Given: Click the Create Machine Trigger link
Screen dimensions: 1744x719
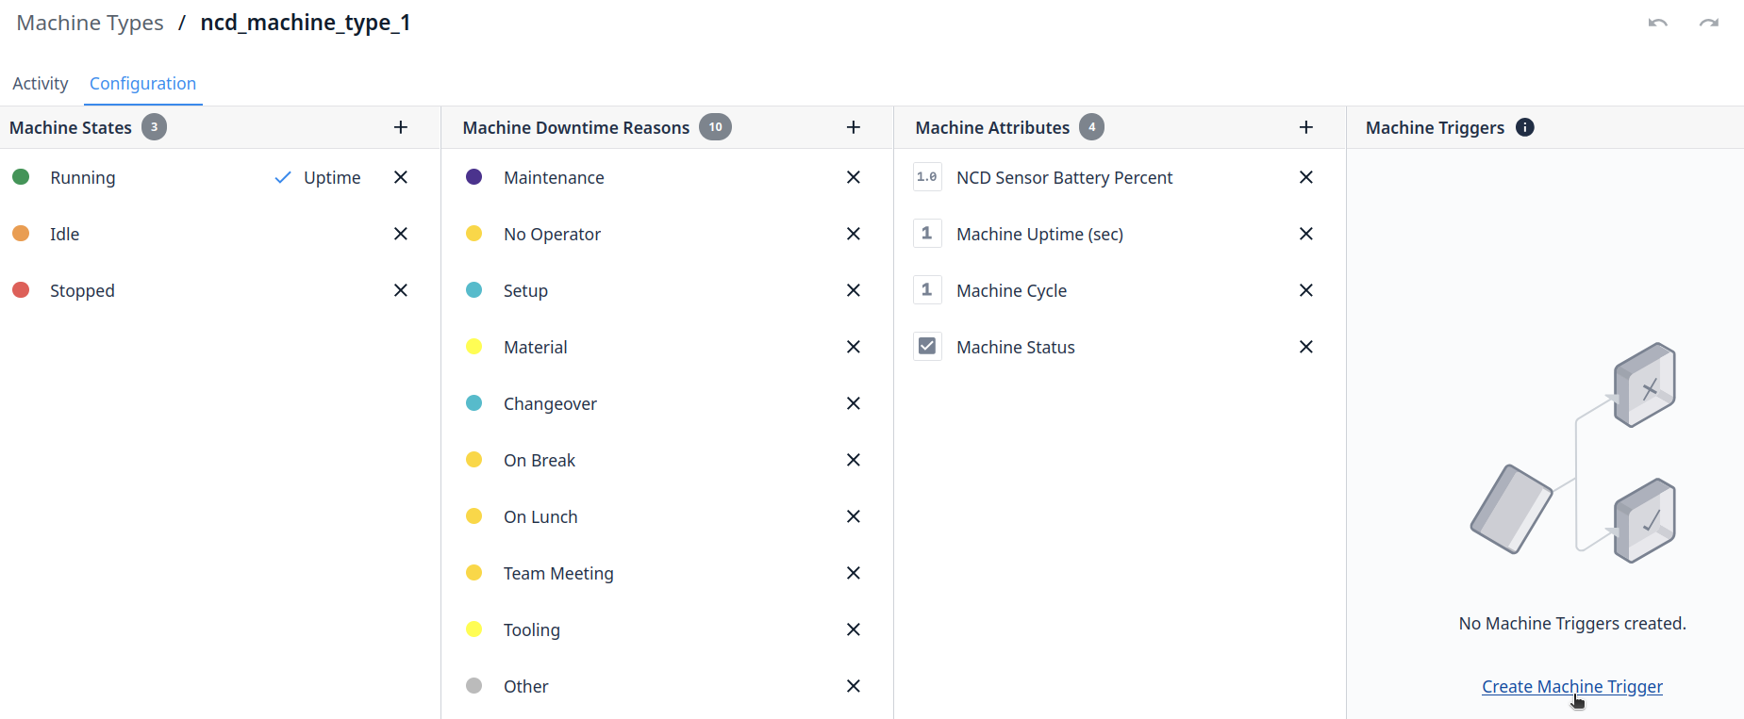Looking at the screenshot, I should coord(1571,686).
